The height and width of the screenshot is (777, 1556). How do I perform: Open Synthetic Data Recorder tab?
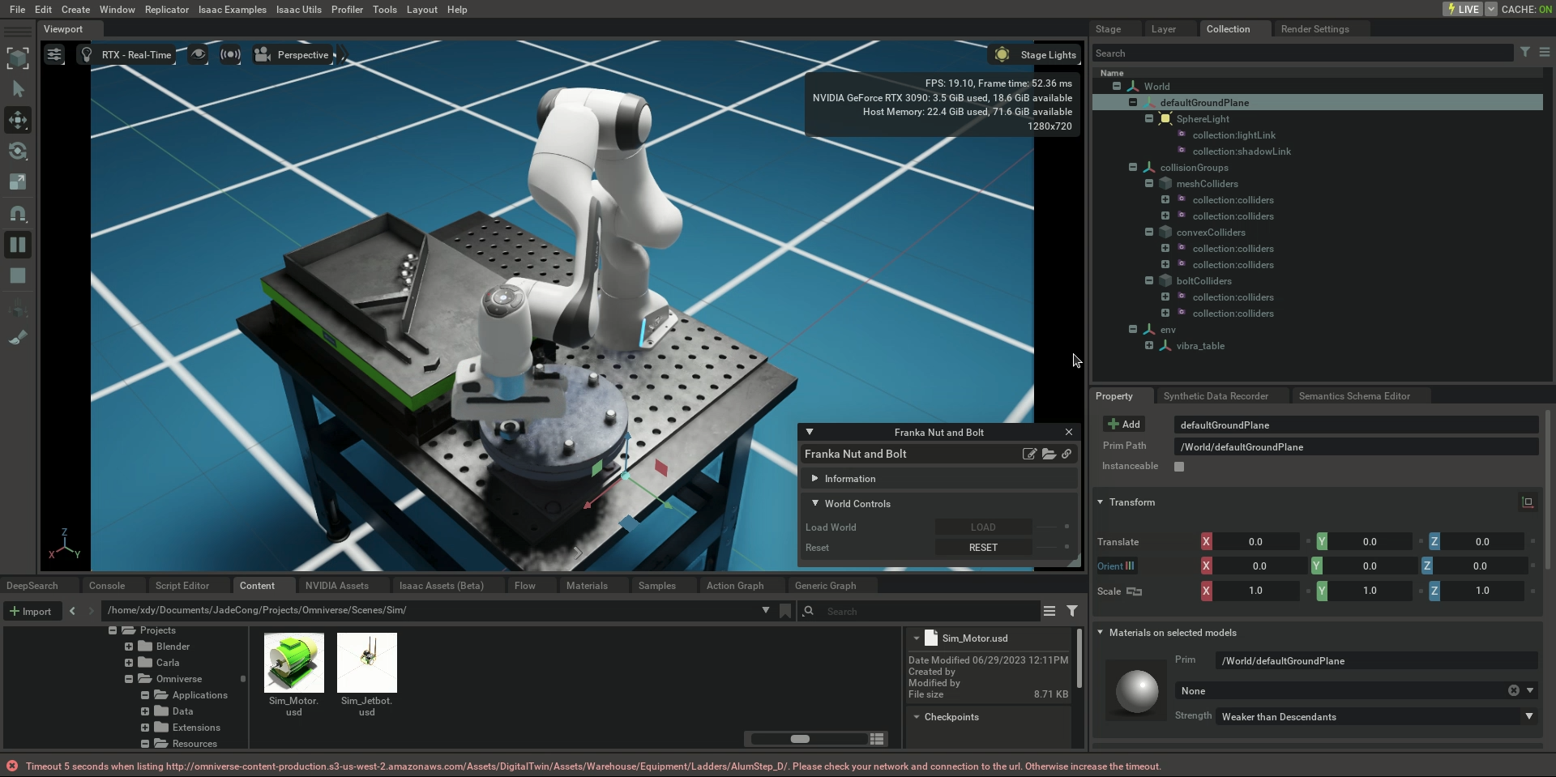click(x=1216, y=396)
